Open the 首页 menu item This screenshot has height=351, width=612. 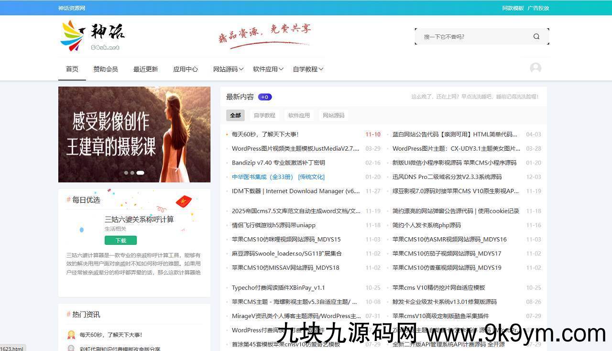tap(72, 69)
